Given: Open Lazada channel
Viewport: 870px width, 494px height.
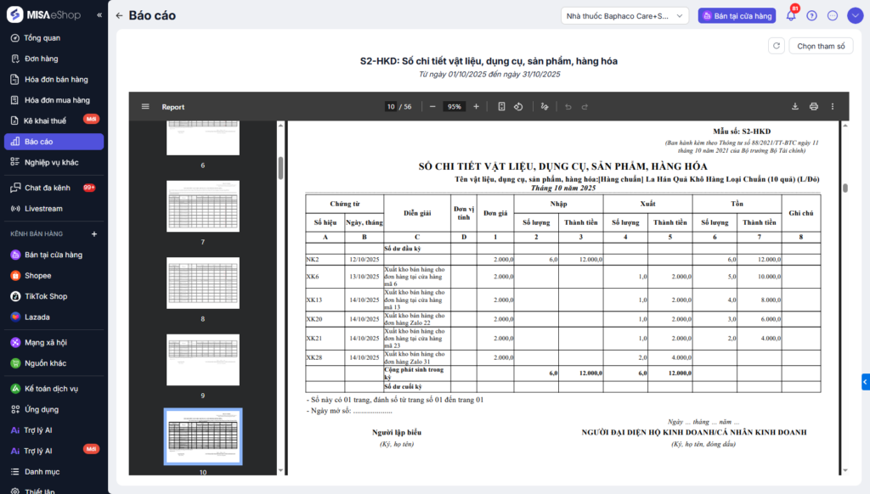Looking at the screenshot, I should (54, 317).
